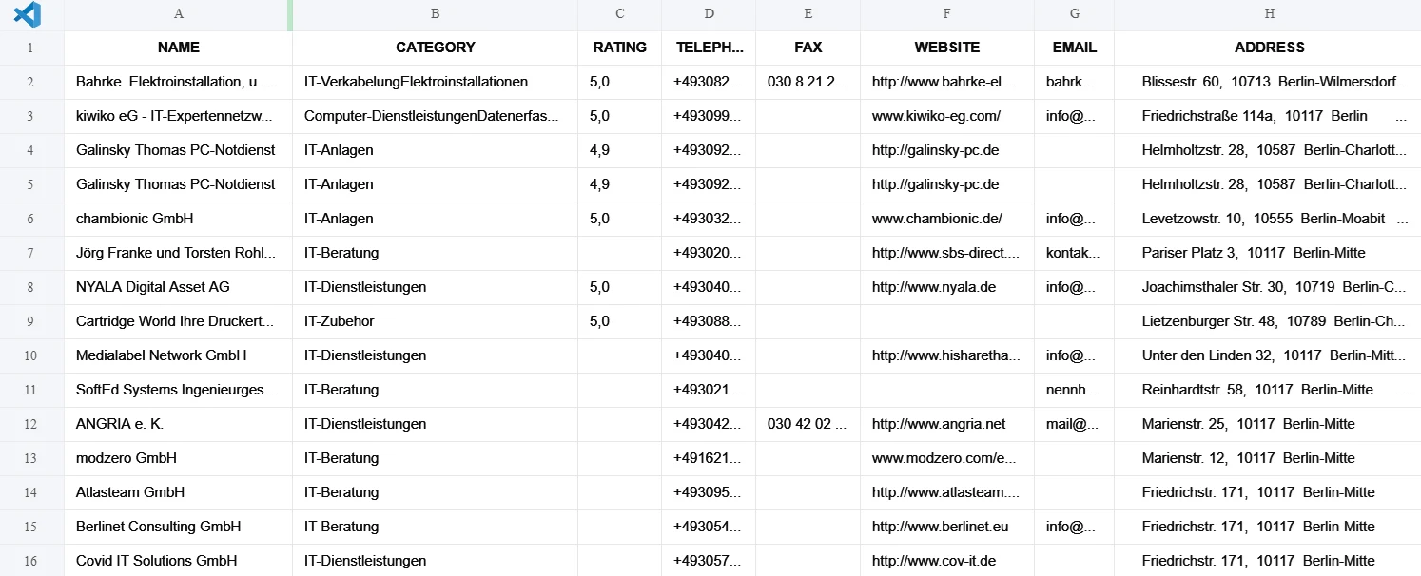This screenshot has height=576, width=1421.
Task: Select the kiwiko eG name cell
Action: [179, 116]
